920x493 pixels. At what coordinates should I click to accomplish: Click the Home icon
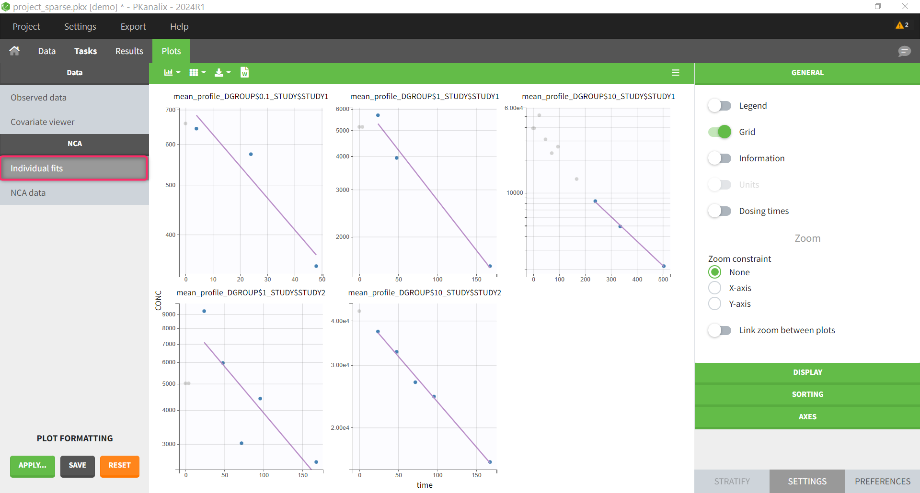[14, 51]
